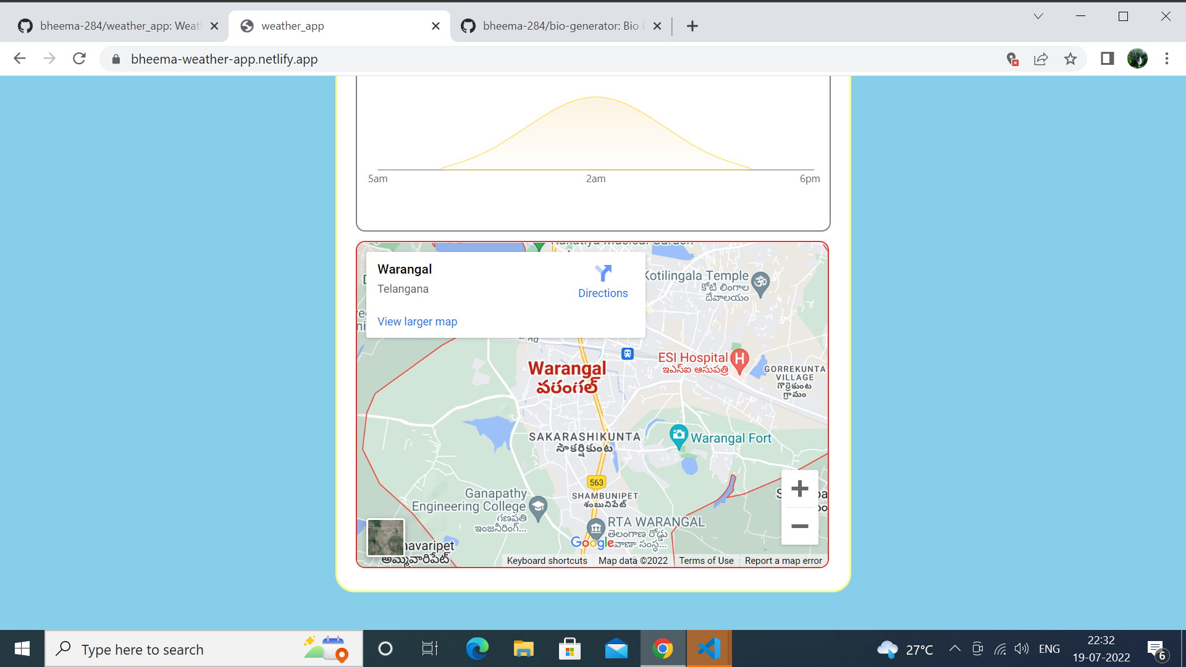The width and height of the screenshot is (1186, 667).
Task: Open Mail app from taskbar
Action: pos(616,648)
